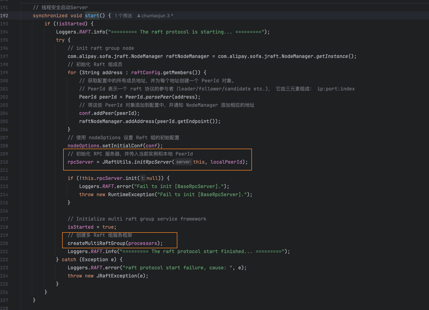Click the try keyword
This screenshot has height=310, width=429.
60,40
